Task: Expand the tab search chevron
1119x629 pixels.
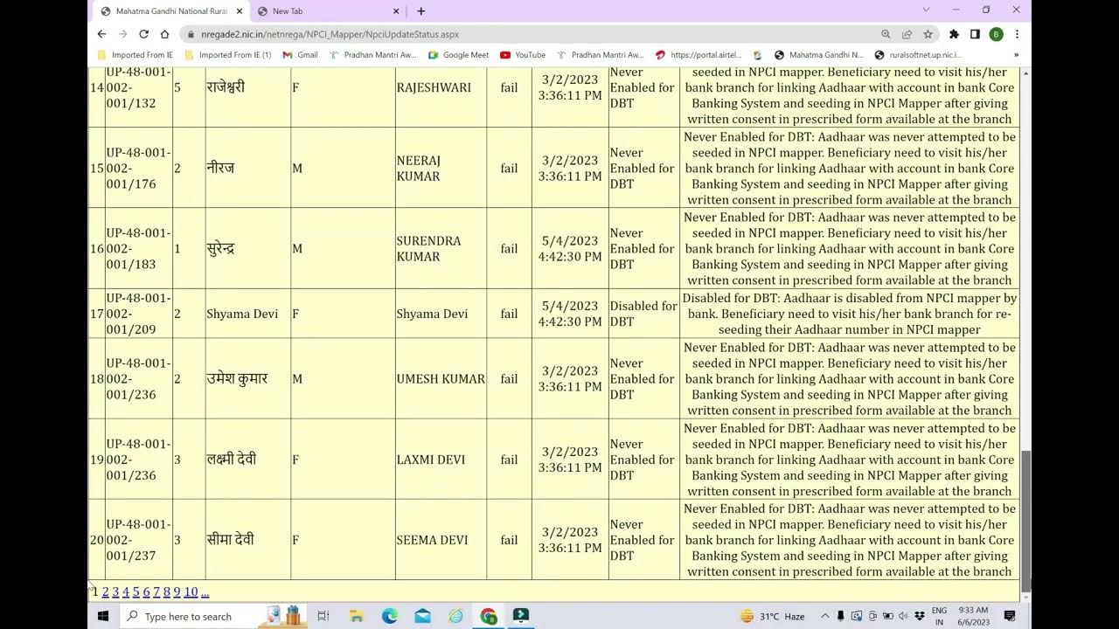Action: (926, 10)
